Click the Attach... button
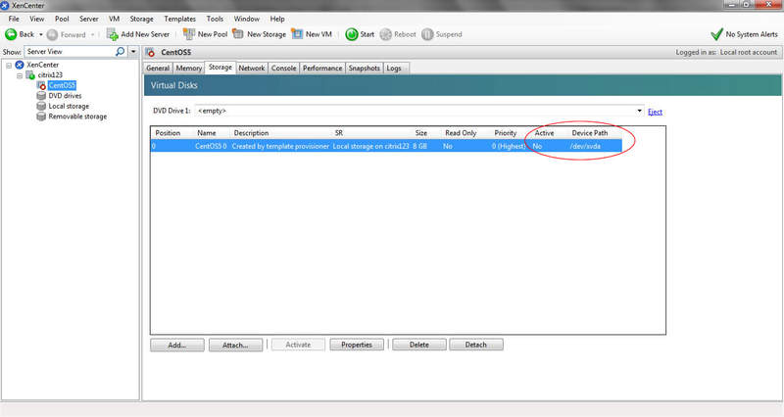This screenshot has height=417, width=784. click(x=235, y=346)
